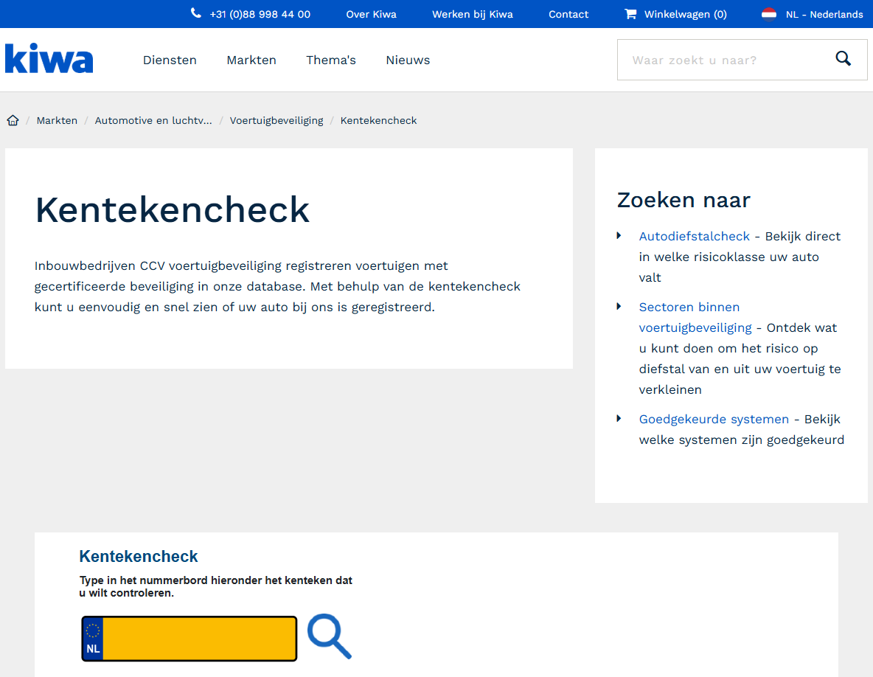Call number +31 (0)88 998 44 00
The image size is (873, 677).
coord(260,15)
